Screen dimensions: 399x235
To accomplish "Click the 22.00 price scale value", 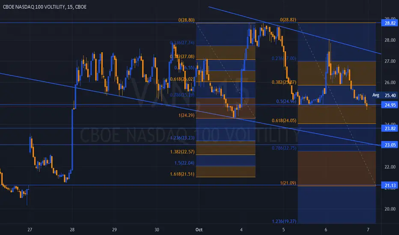I will coord(390,167).
